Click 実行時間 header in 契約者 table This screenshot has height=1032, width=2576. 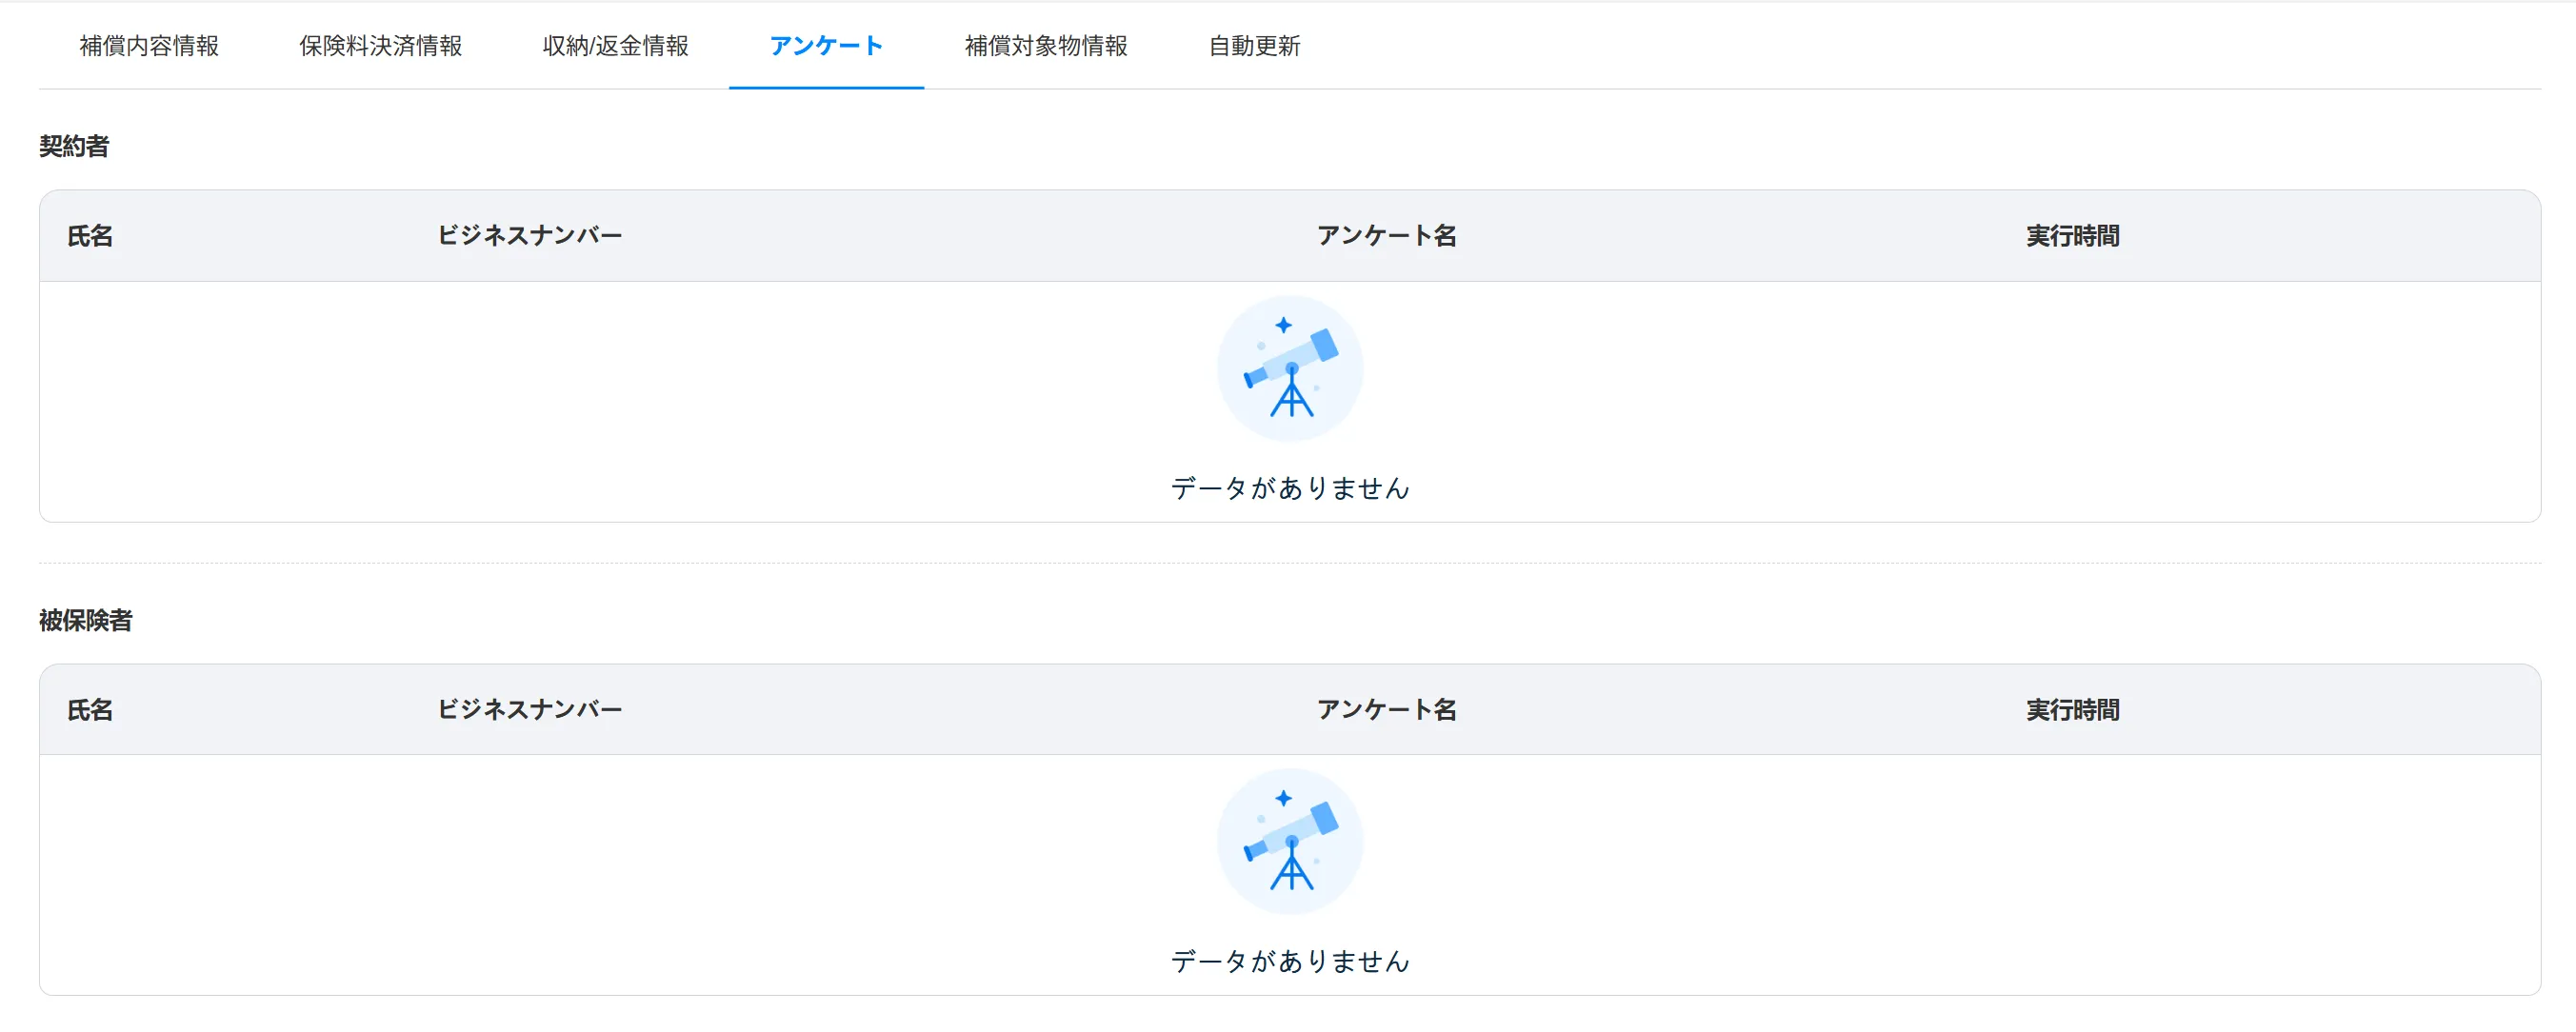click(2073, 236)
